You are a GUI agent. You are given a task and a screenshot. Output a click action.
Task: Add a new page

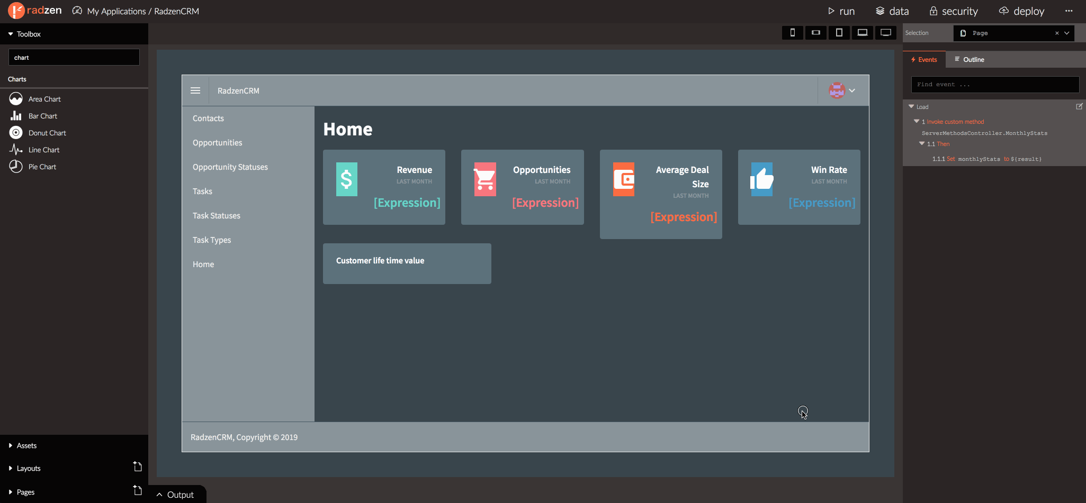pos(138,491)
